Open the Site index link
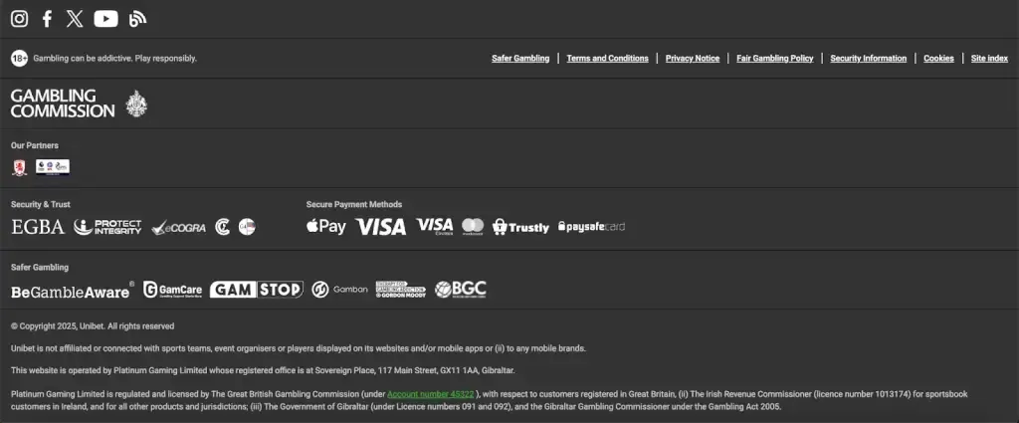The width and height of the screenshot is (1019, 423). point(990,59)
